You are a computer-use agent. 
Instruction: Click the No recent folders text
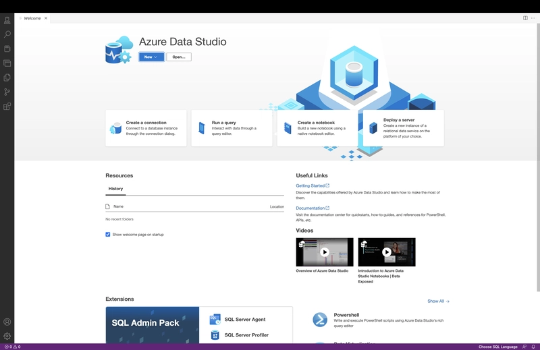(119, 219)
